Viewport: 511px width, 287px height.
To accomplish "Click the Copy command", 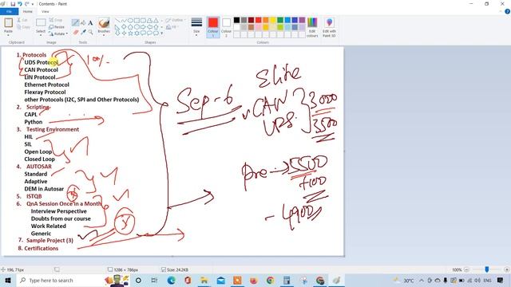I will tap(23, 27).
